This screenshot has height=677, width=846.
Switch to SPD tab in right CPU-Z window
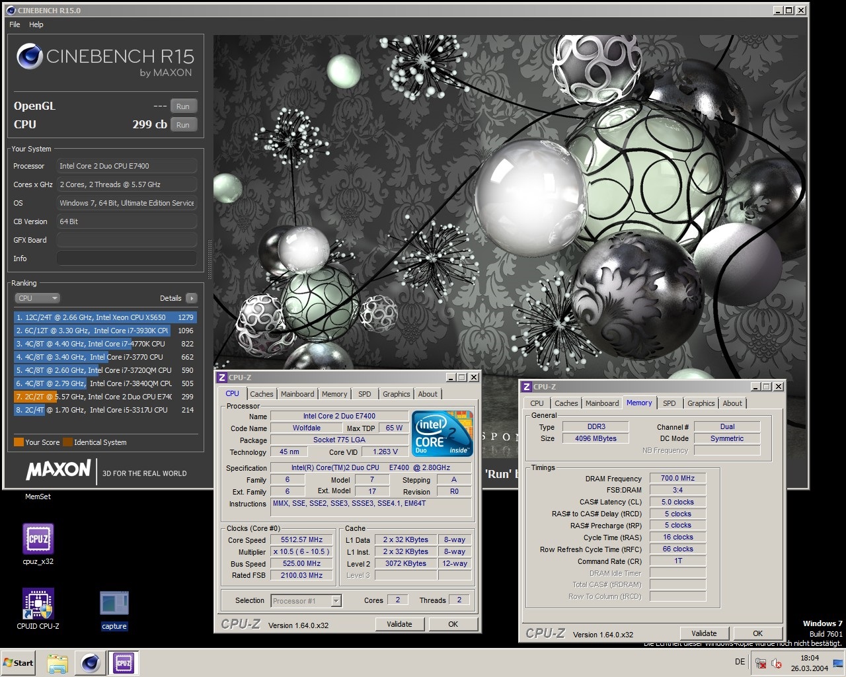coord(670,403)
